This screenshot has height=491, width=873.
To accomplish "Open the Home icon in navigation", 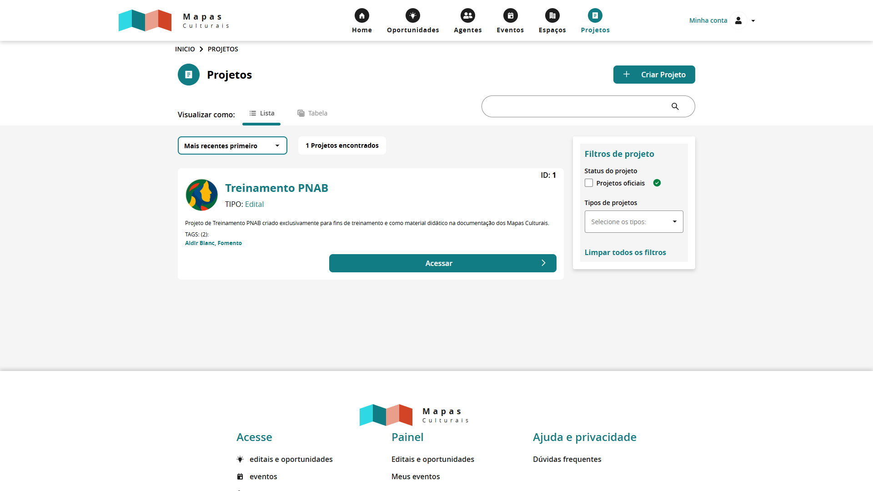I will click(x=361, y=15).
